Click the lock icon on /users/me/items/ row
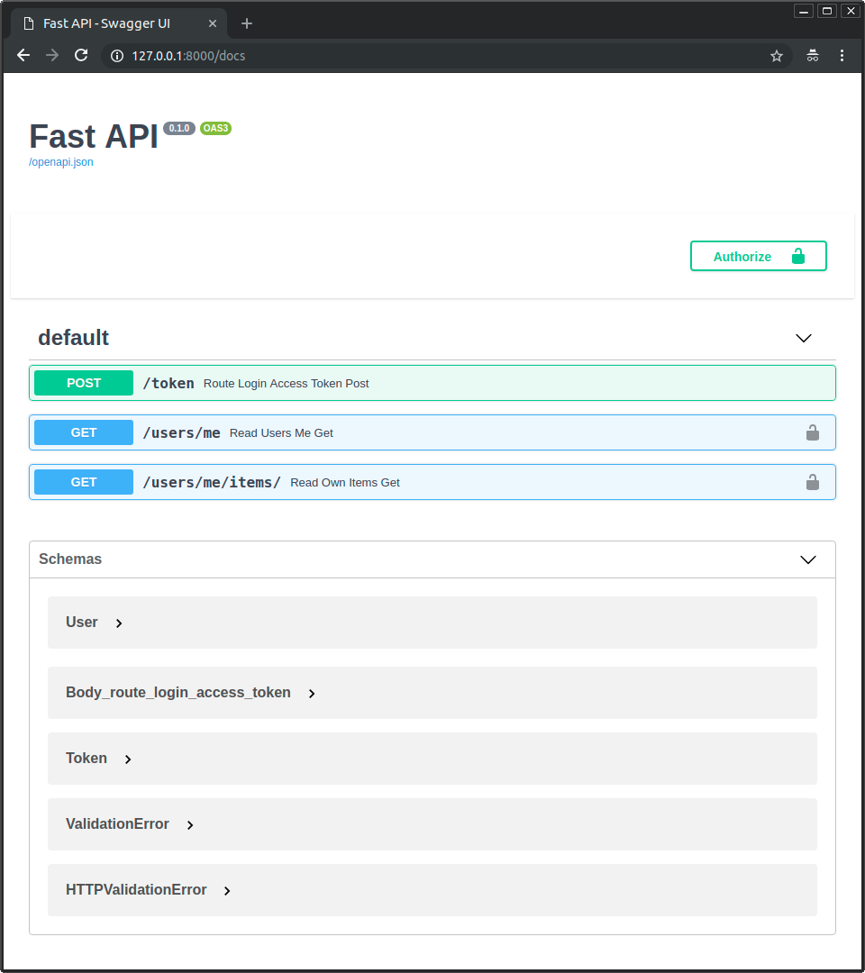Image resolution: width=865 pixels, height=973 pixels. pos(812,482)
